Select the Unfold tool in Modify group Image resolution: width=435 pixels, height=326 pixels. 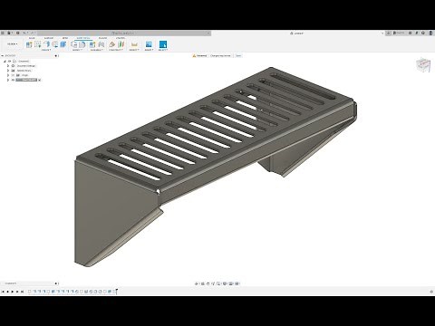click(x=74, y=44)
